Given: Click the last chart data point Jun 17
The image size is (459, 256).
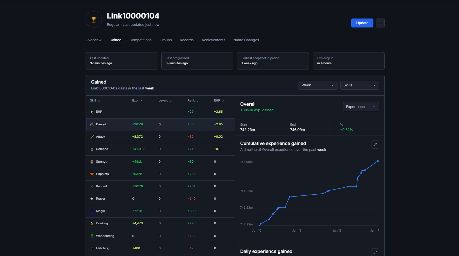Looking at the screenshot, I should click(x=378, y=161).
